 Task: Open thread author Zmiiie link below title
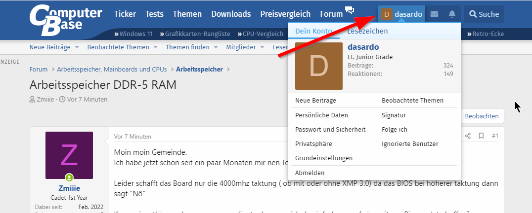[45, 100]
